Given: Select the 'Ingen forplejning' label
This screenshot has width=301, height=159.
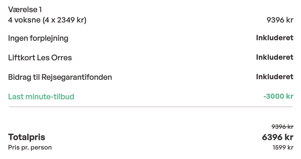Looking at the screenshot, I should point(38,38).
